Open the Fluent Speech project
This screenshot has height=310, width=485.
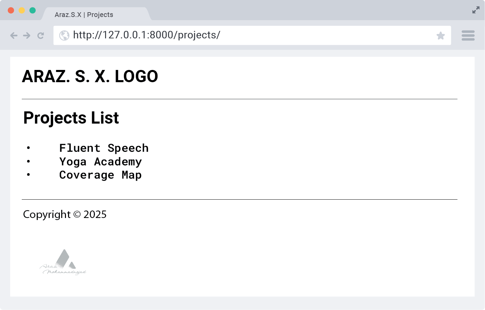click(104, 148)
